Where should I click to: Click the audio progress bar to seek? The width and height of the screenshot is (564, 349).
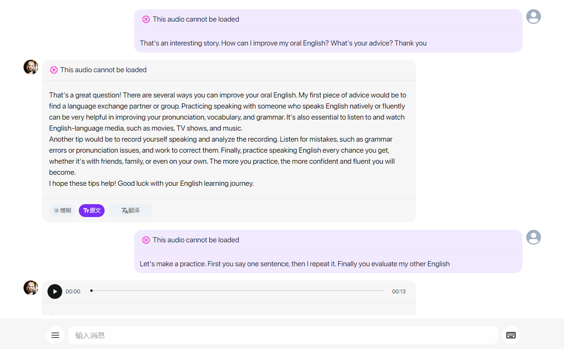click(x=237, y=291)
